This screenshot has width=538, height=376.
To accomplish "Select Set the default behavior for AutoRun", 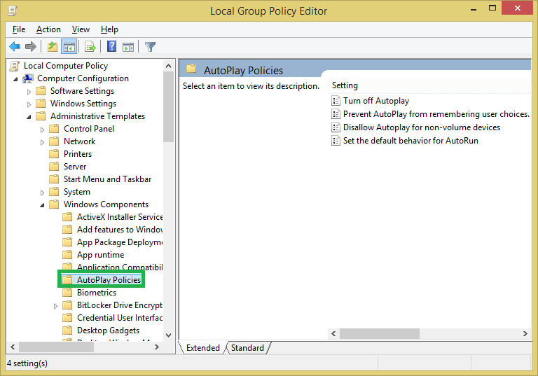I will 411,141.
